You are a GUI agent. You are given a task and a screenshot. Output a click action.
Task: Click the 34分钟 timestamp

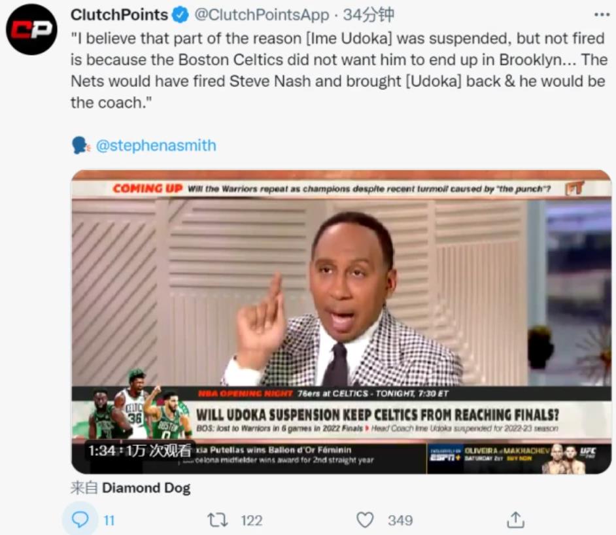(x=368, y=15)
